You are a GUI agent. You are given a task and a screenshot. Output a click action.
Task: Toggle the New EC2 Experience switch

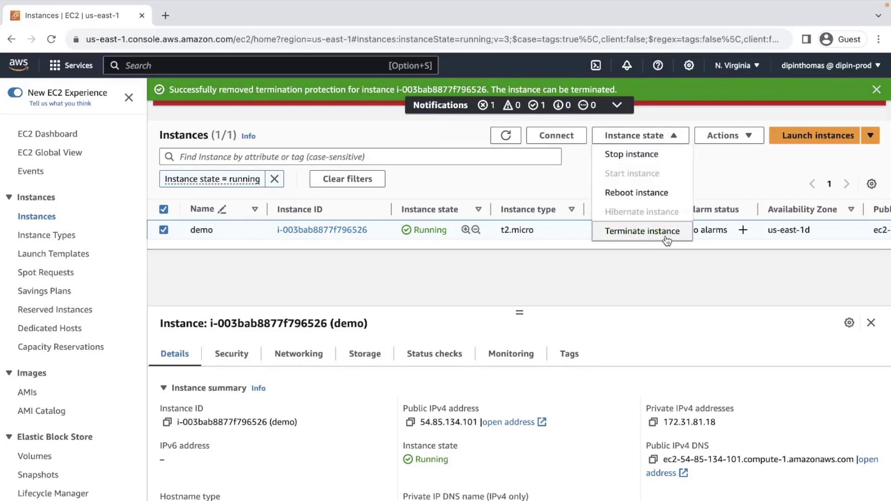coord(15,92)
